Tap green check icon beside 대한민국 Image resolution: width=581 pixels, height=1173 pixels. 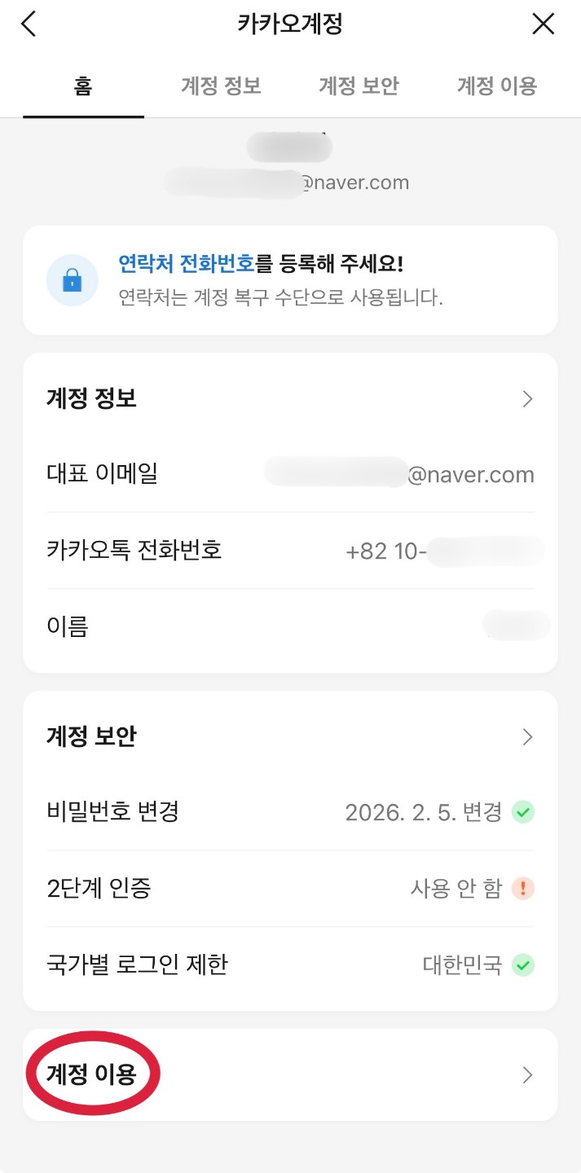[522, 965]
